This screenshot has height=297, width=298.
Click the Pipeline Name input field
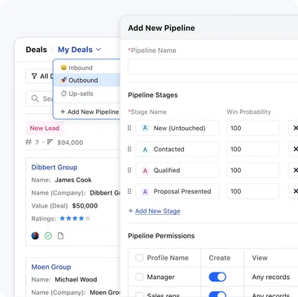pos(213,67)
